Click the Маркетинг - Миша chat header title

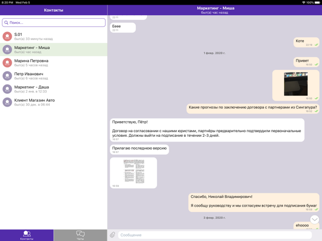click(215, 8)
